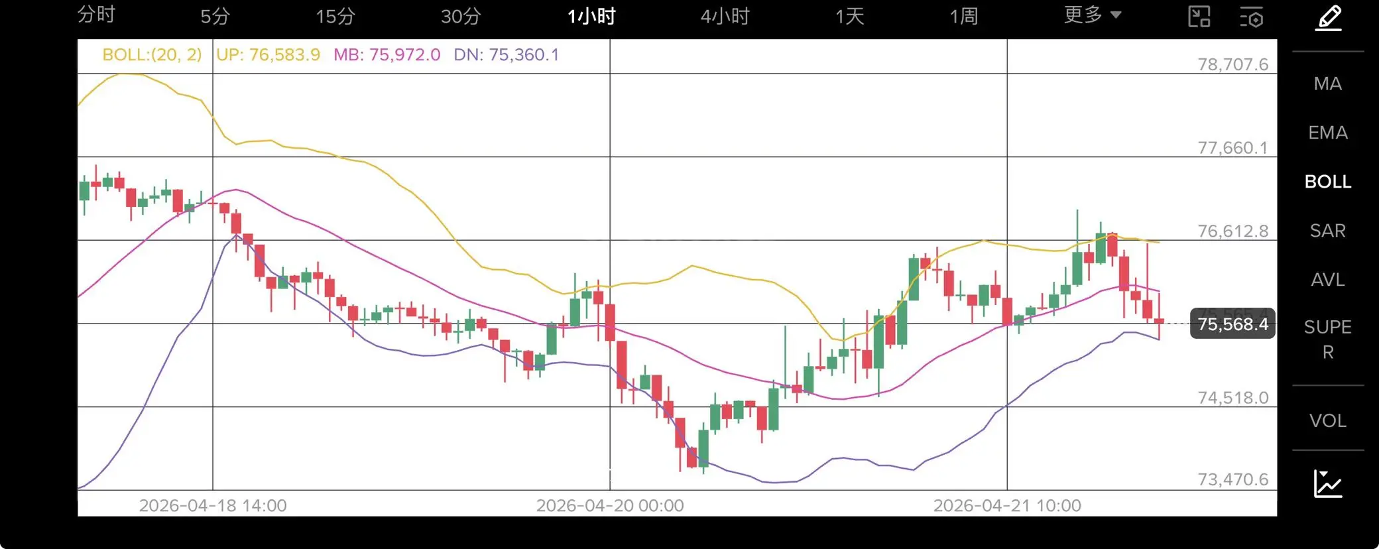Enable the SAR indicator
The image size is (1379, 549).
coord(1328,231)
